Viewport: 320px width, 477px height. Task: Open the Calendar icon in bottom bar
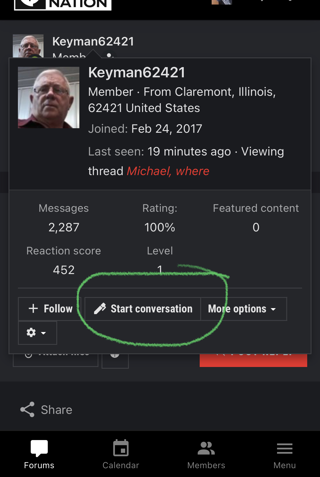(x=121, y=448)
